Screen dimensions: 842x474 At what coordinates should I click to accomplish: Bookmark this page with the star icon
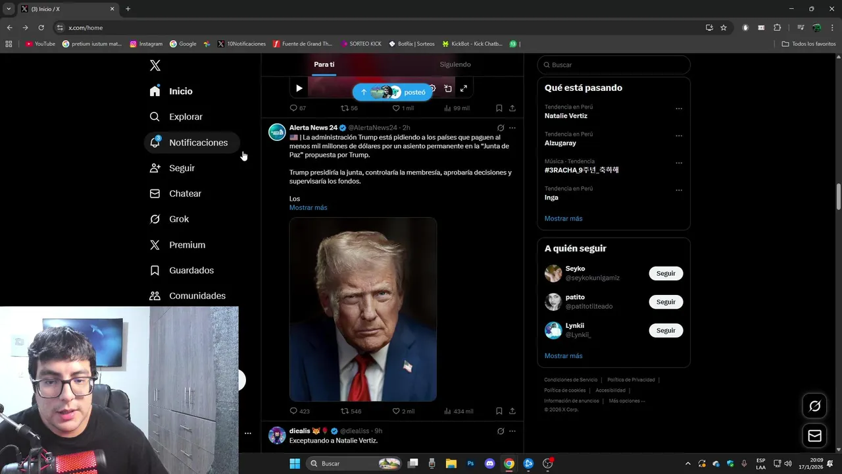[x=724, y=28]
